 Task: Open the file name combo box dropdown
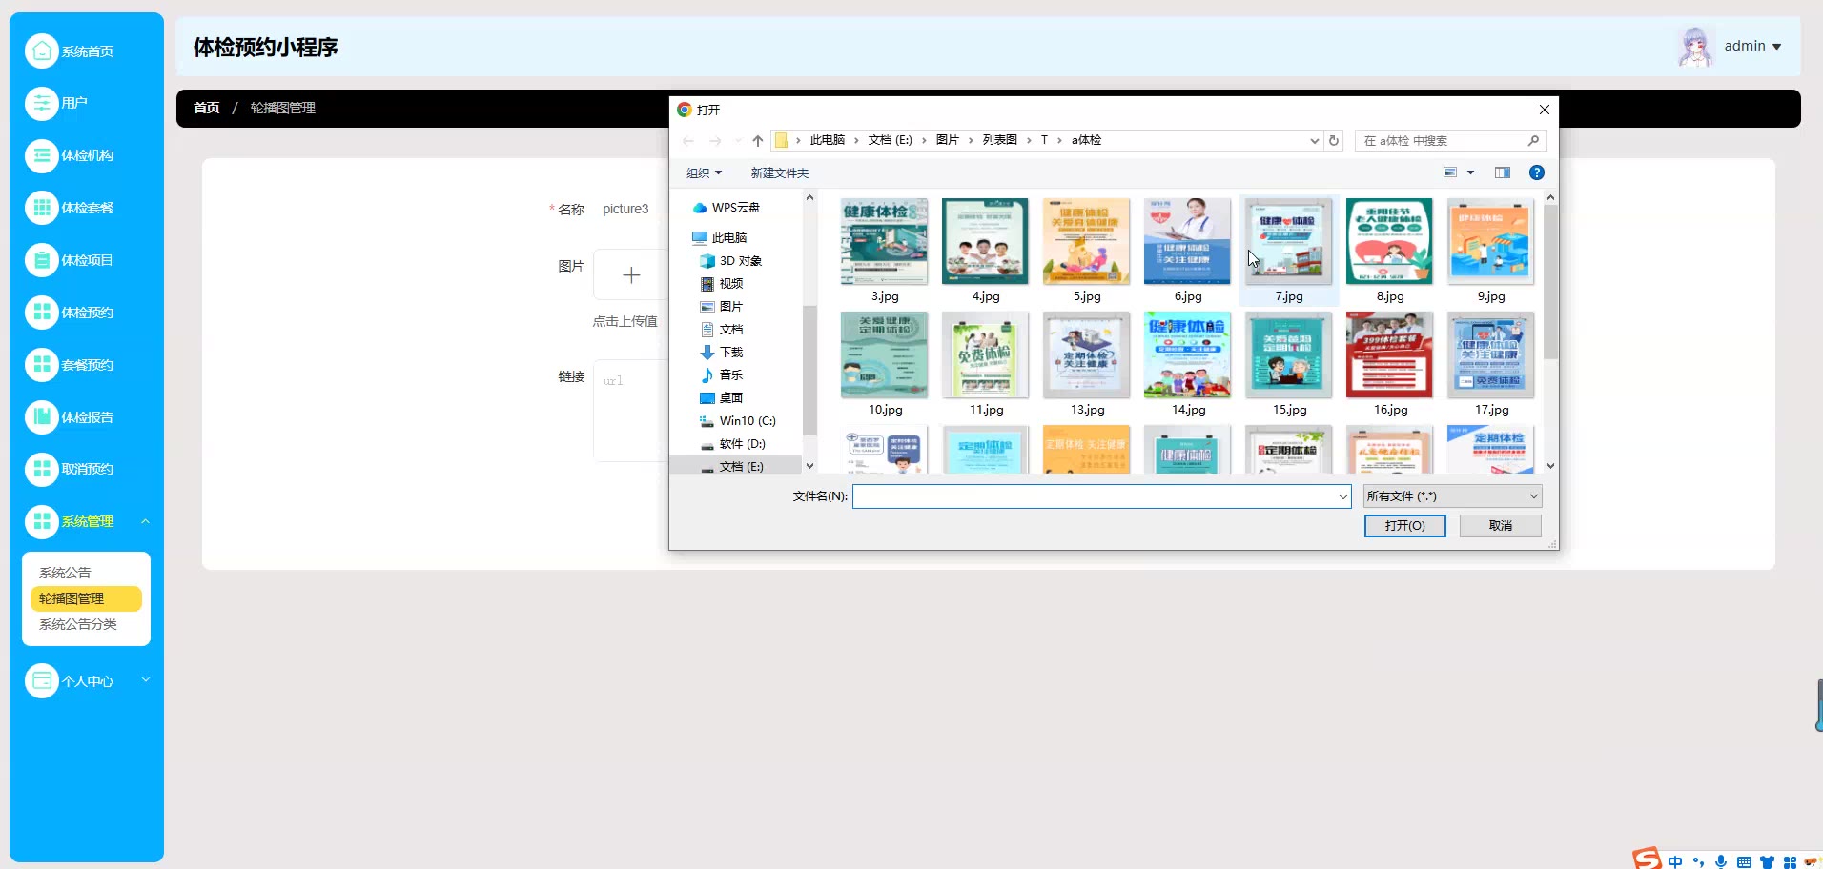pyautogui.click(x=1342, y=496)
